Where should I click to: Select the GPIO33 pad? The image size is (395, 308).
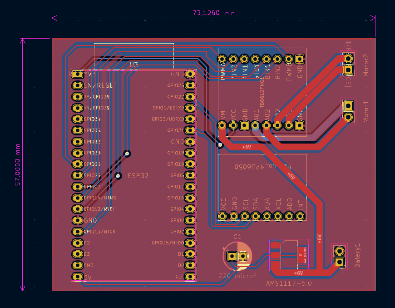(x=78, y=153)
